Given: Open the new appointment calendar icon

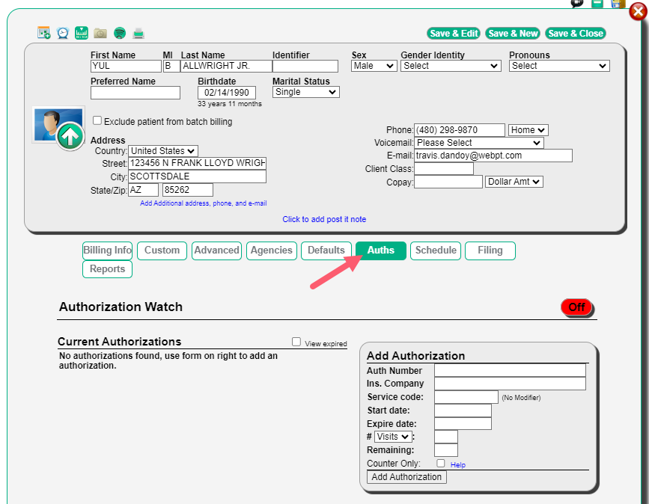Looking at the screenshot, I should click(x=43, y=32).
